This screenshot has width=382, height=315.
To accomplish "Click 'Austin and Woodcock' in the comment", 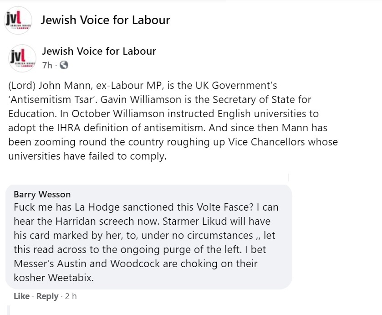I will (x=107, y=264).
